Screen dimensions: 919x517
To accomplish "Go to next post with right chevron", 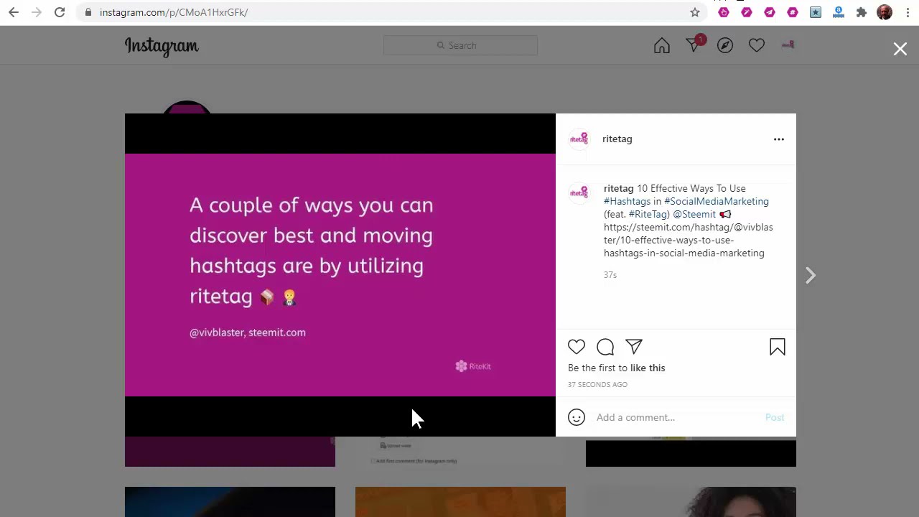I will (x=811, y=275).
